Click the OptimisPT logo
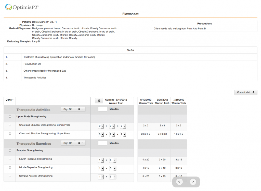This screenshot has height=191, width=261. click(x=22, y=7)
